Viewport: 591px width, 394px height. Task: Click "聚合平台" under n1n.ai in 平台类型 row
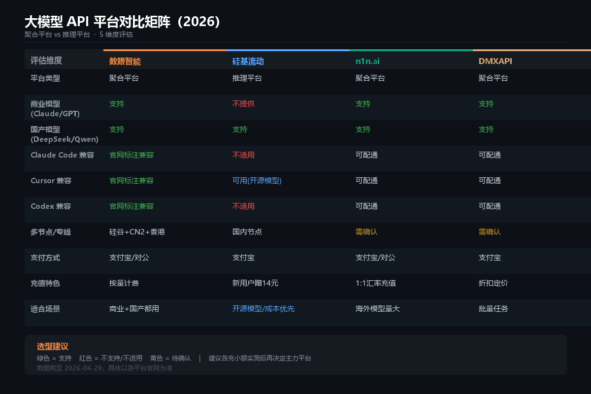coord(370,78)
